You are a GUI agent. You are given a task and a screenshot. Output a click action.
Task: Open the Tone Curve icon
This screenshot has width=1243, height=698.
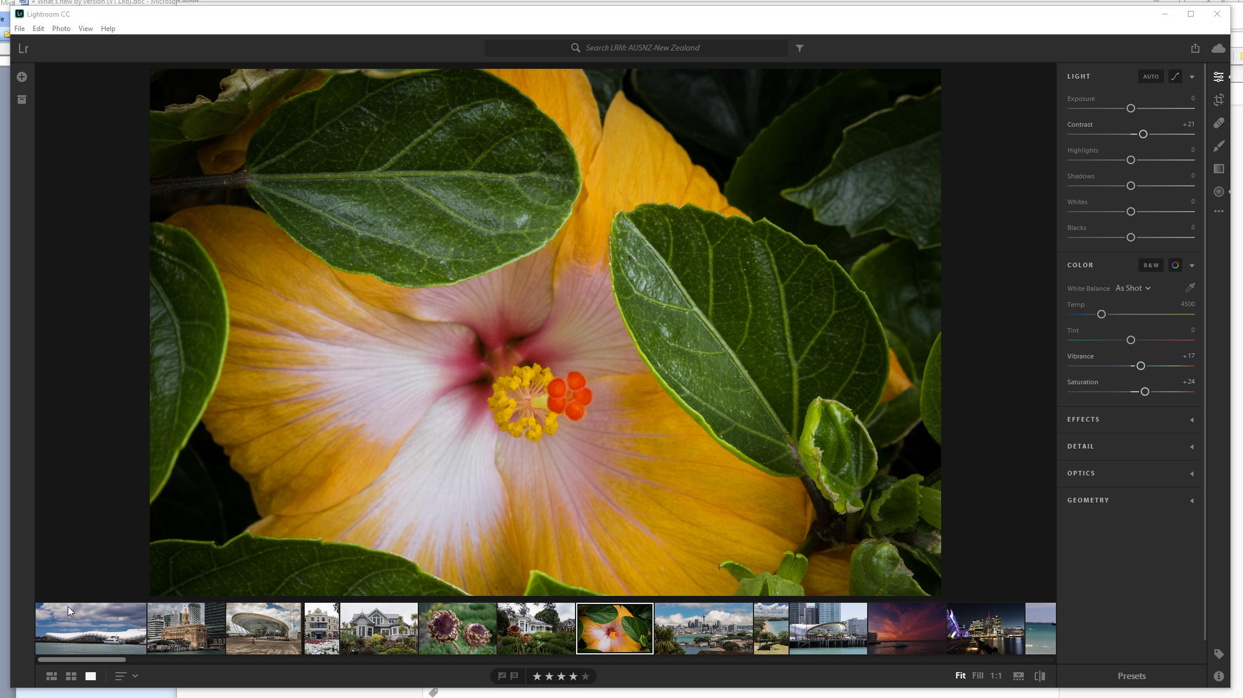1175,76
